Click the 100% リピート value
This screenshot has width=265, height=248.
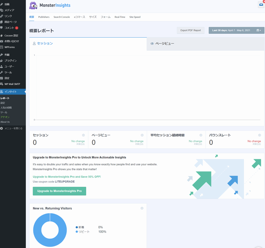tap(102, 232)
